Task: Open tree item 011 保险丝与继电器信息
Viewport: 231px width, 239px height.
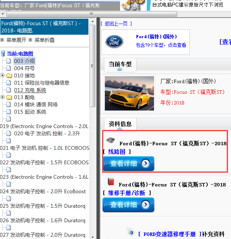Action: click(x=42, y=83)
